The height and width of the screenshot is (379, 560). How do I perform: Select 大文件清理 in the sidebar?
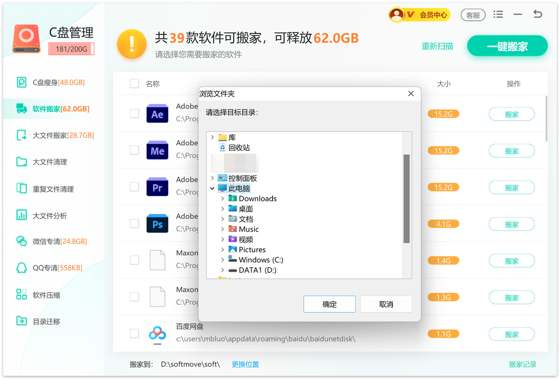point(49,162)
